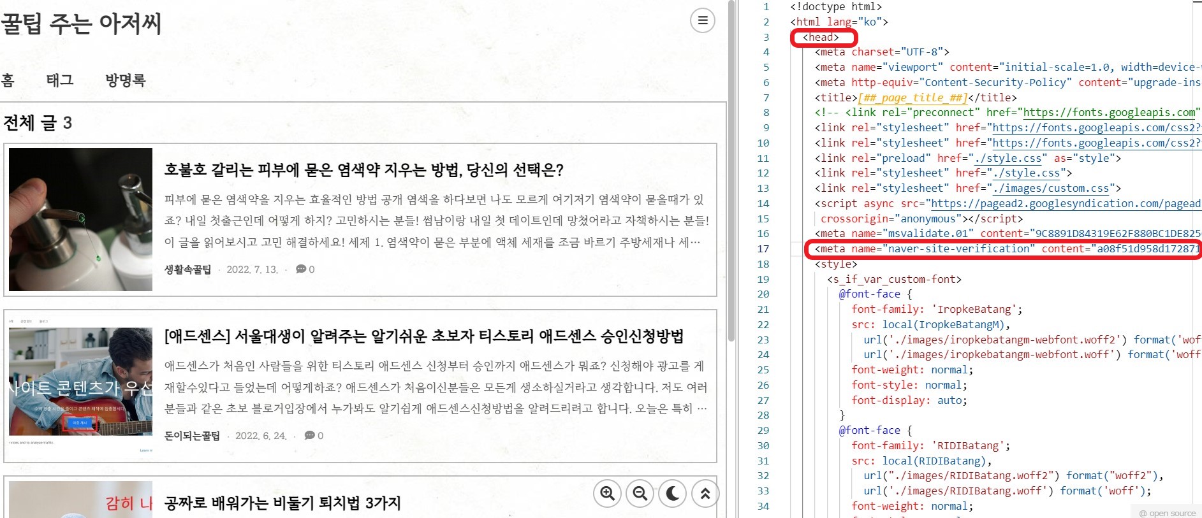Click the comment bubble icon for the 2022. 6. 24. post
The width and height of the screenshot is (1202, 518).
coord(310,436)
